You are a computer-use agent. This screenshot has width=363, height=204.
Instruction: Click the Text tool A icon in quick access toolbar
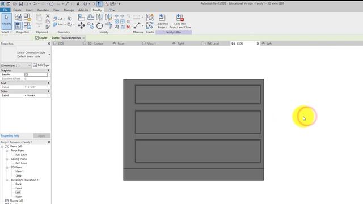click(x=78, y=4)
